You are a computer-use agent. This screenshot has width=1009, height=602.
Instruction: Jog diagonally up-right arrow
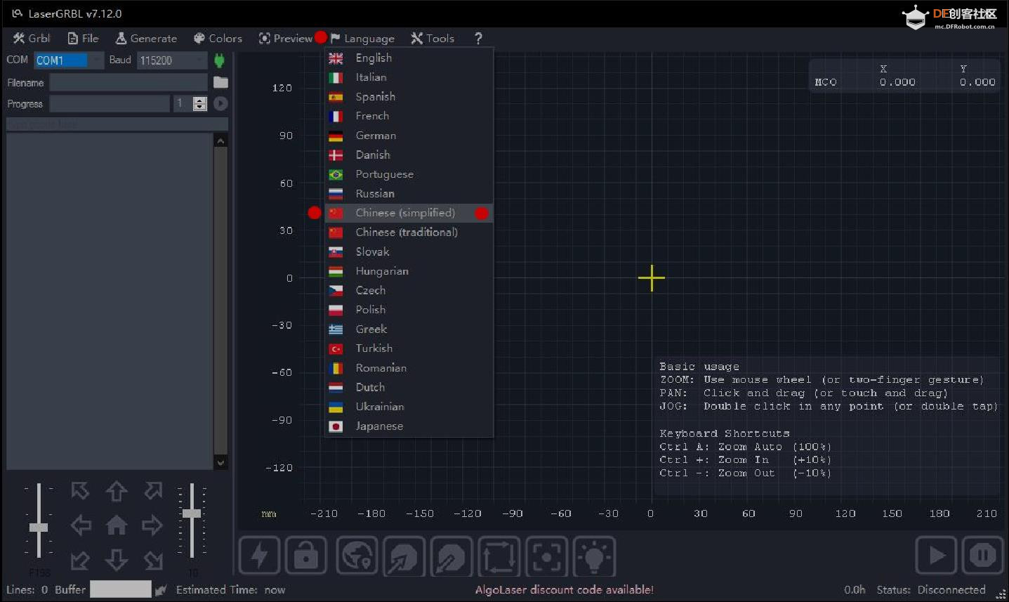pyautogui.click(x=152, y=490)
